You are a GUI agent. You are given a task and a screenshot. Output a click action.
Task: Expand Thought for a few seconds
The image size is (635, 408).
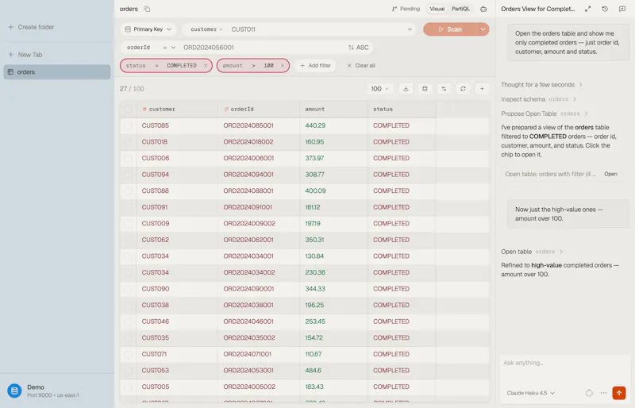point(541,85)
